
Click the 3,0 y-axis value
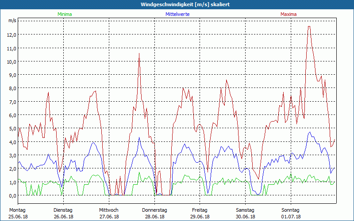[13, 156]
